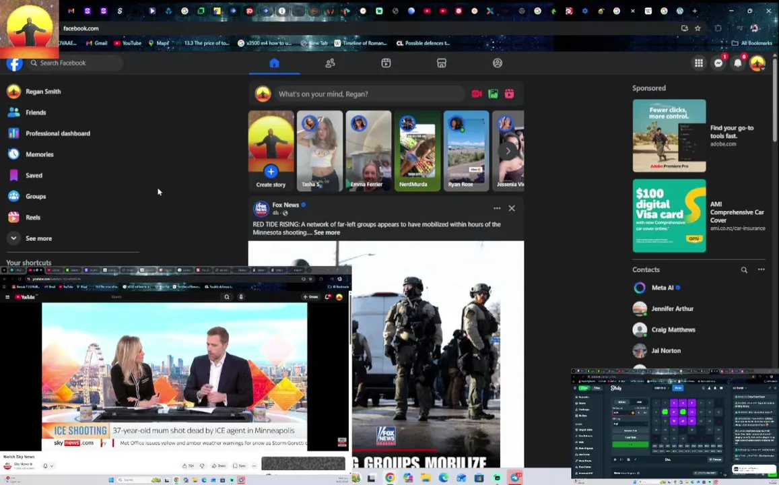Click Create button in YouTube window
This screenshot has height=485, width=779.
tap(310, 297)
